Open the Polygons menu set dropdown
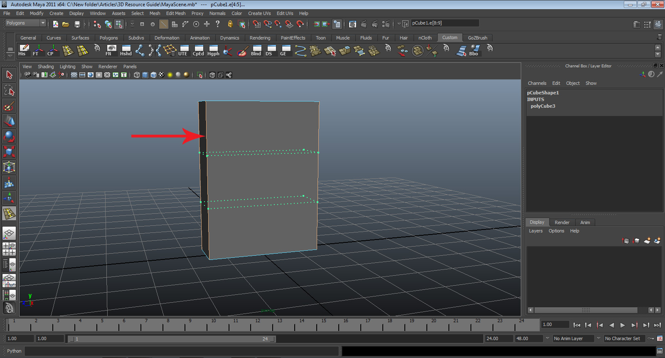The height and width of the screenshot is (358, 665). pos(42,23)
